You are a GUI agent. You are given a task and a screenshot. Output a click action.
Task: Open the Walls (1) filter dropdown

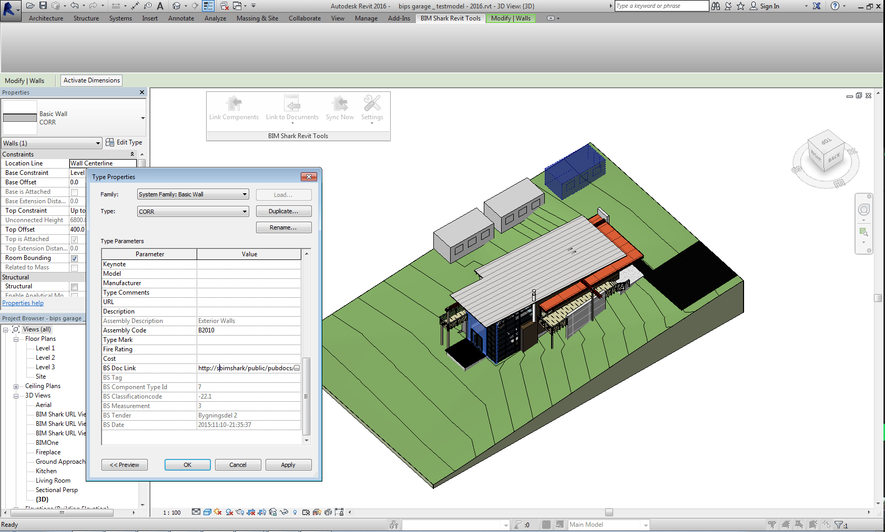pos(52,143)
